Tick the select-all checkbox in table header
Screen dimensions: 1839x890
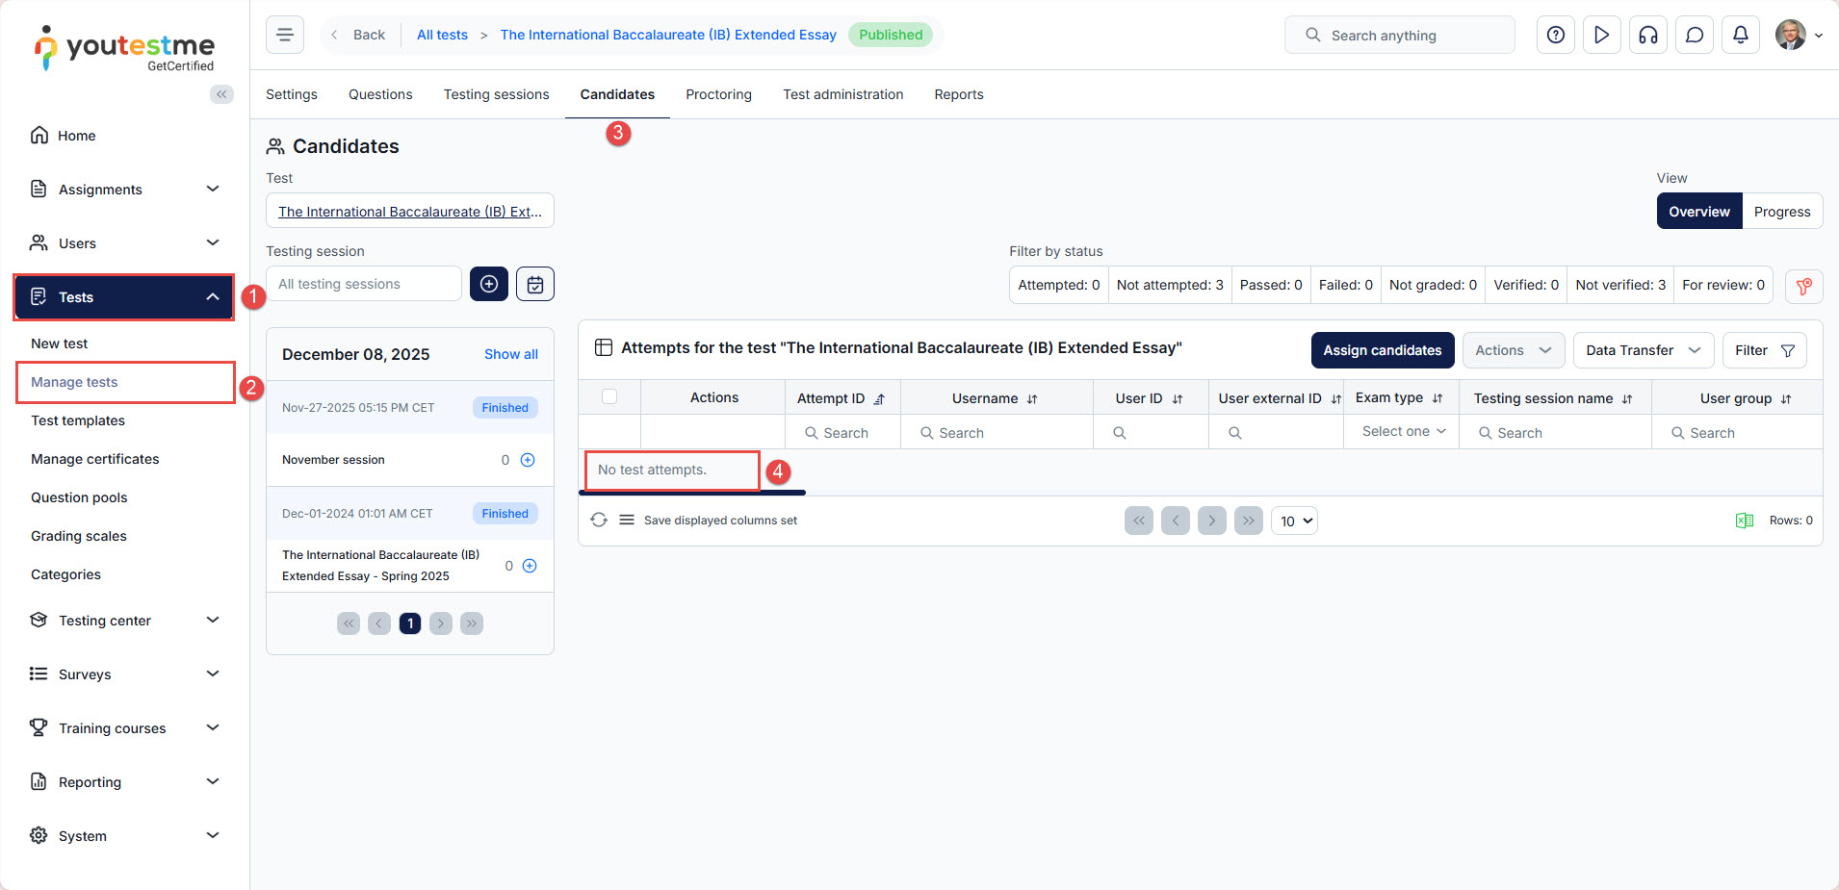tap(609, 396)
